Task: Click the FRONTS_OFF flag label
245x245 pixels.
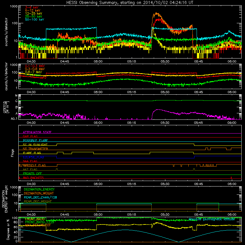Action: point(32,174)
